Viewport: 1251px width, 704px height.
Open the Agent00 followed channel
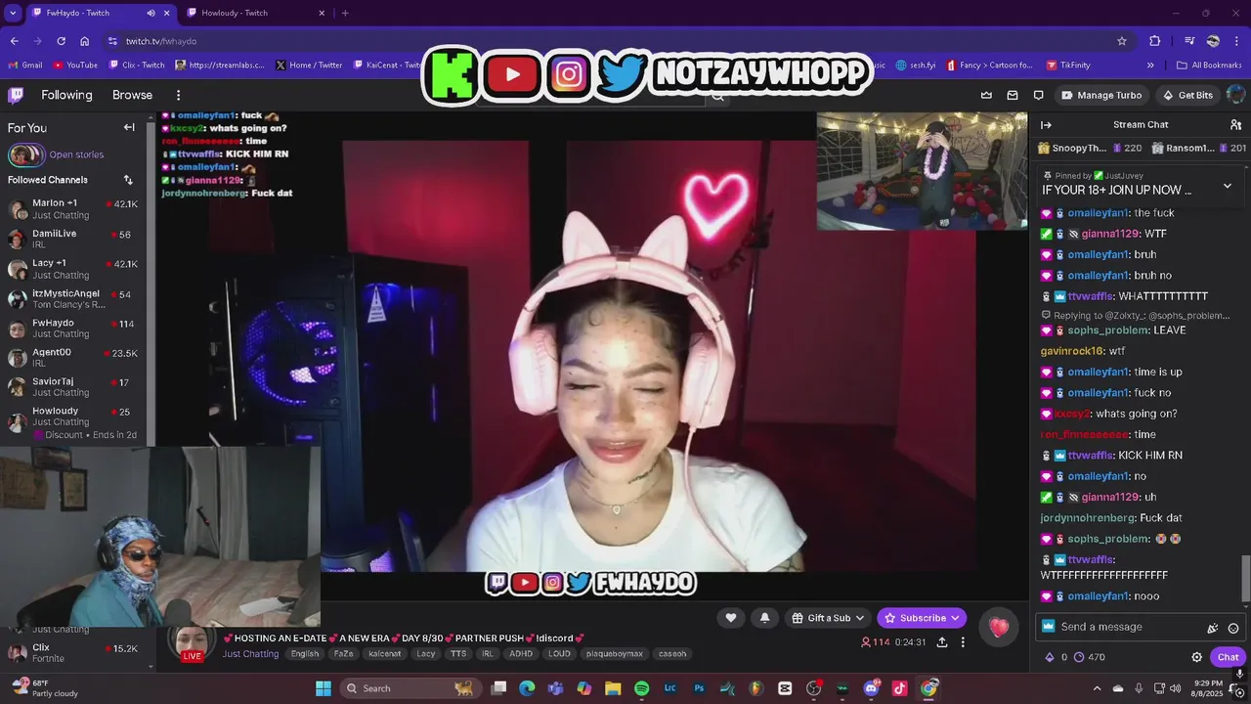73,357
